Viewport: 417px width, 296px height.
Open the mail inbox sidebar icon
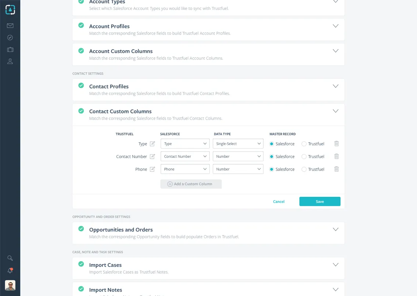10,26
